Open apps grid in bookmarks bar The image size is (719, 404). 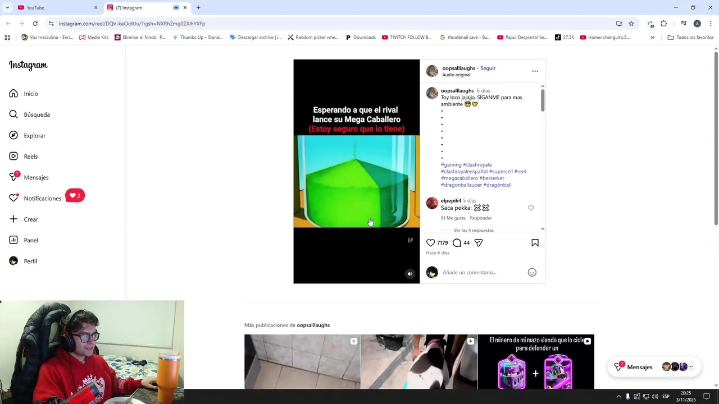click(x=7, y=38)
